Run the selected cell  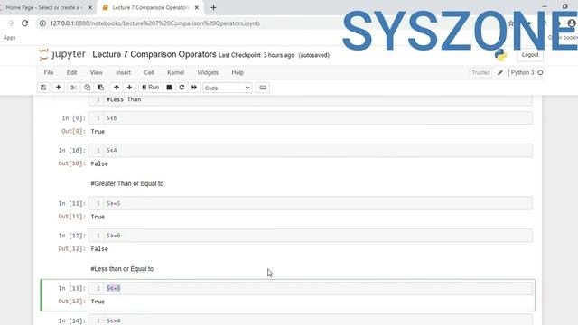151,88
